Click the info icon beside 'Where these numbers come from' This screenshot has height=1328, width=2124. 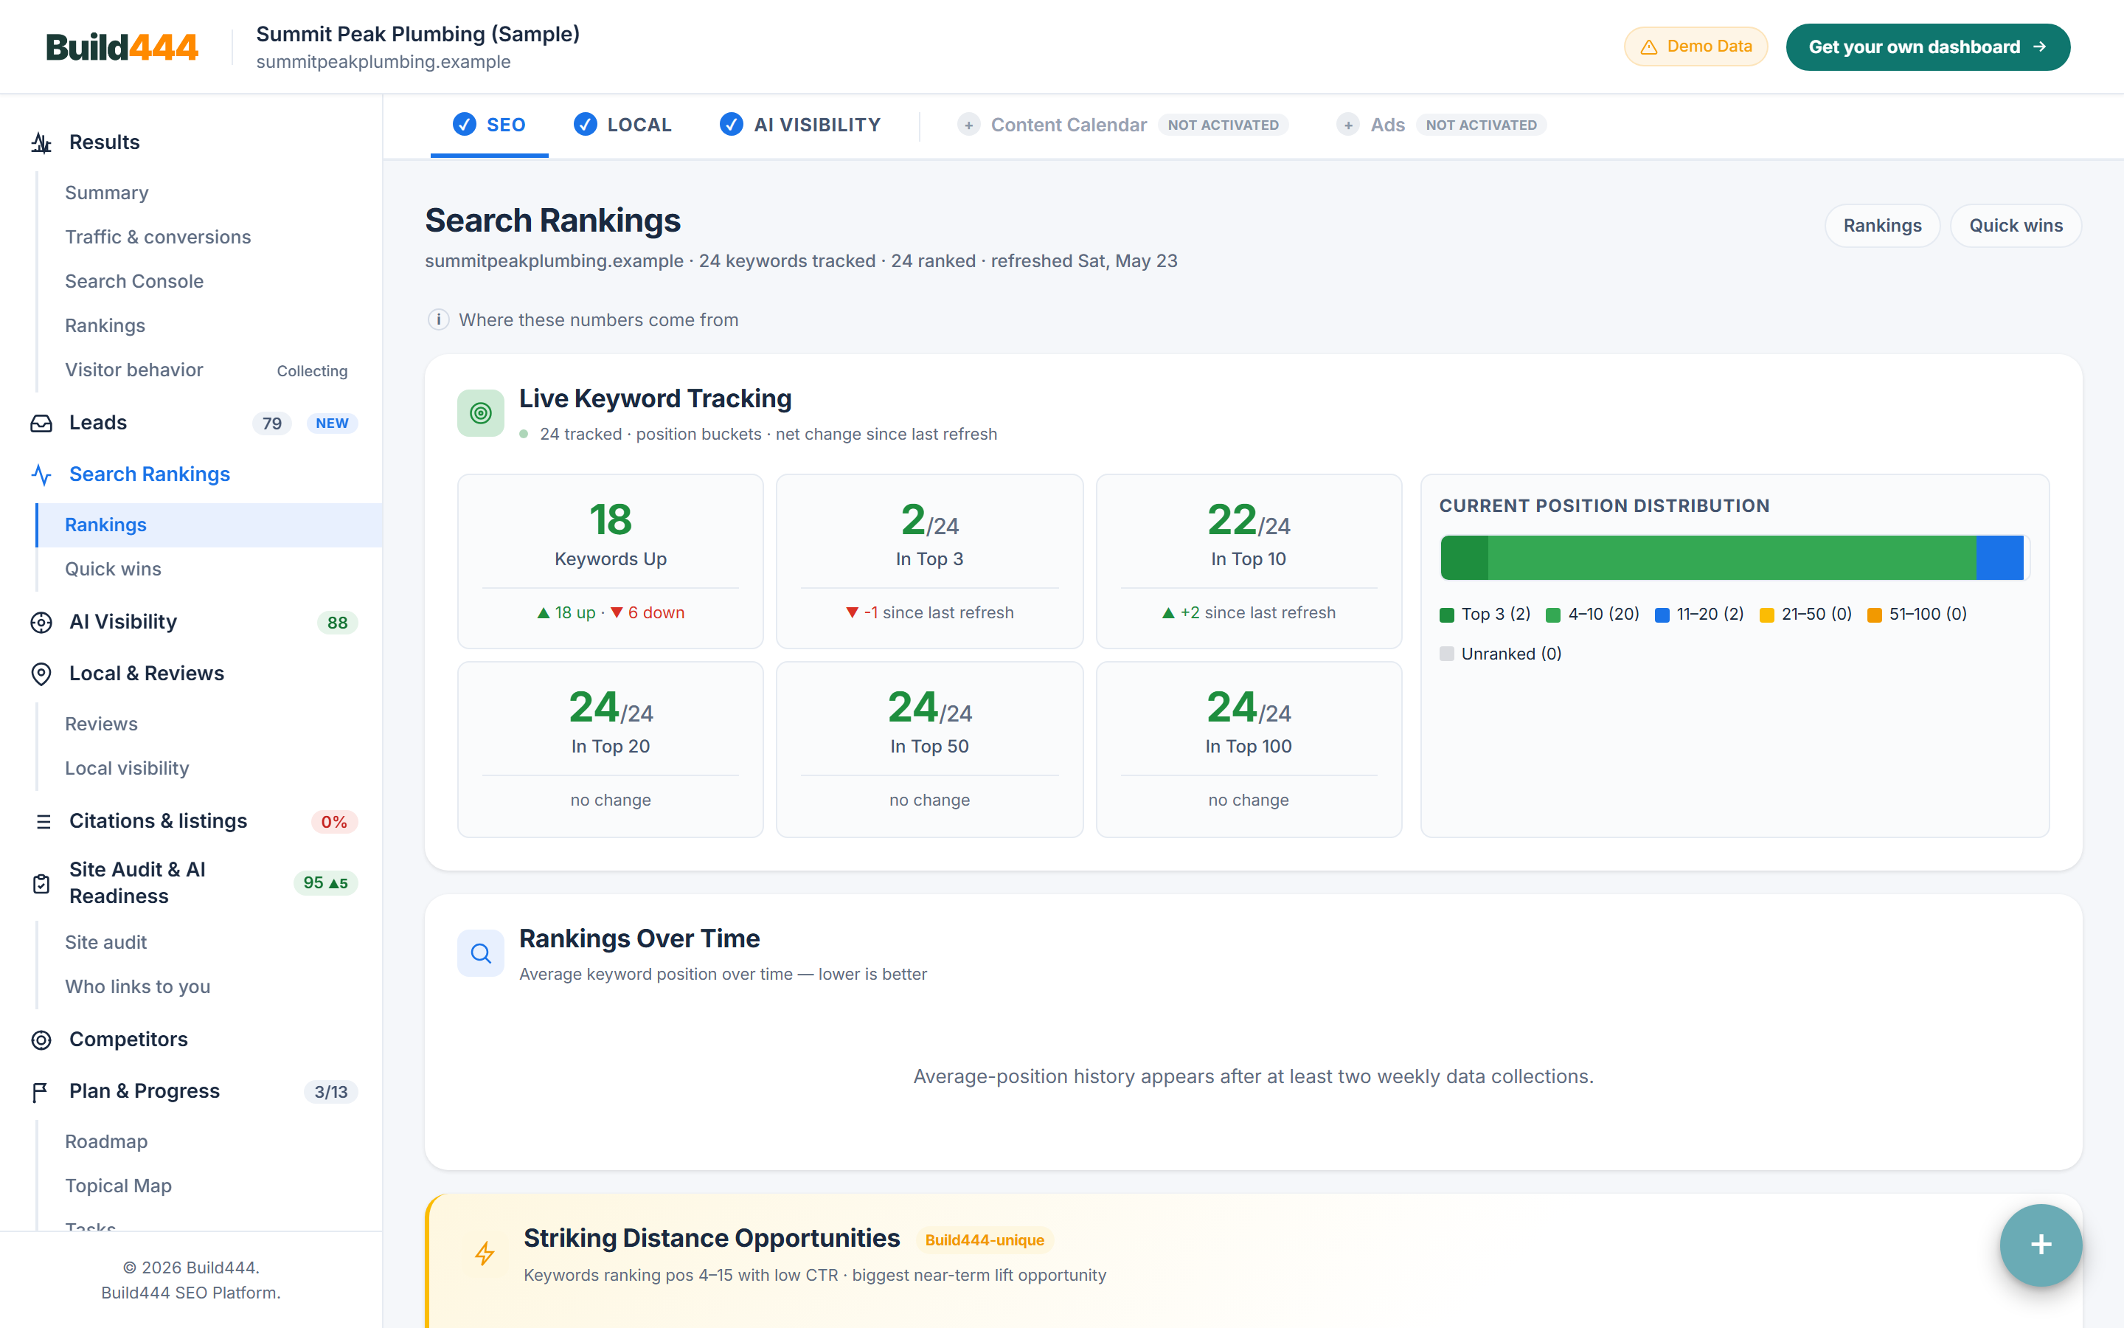pyautogui.click(x=438, y=319)
